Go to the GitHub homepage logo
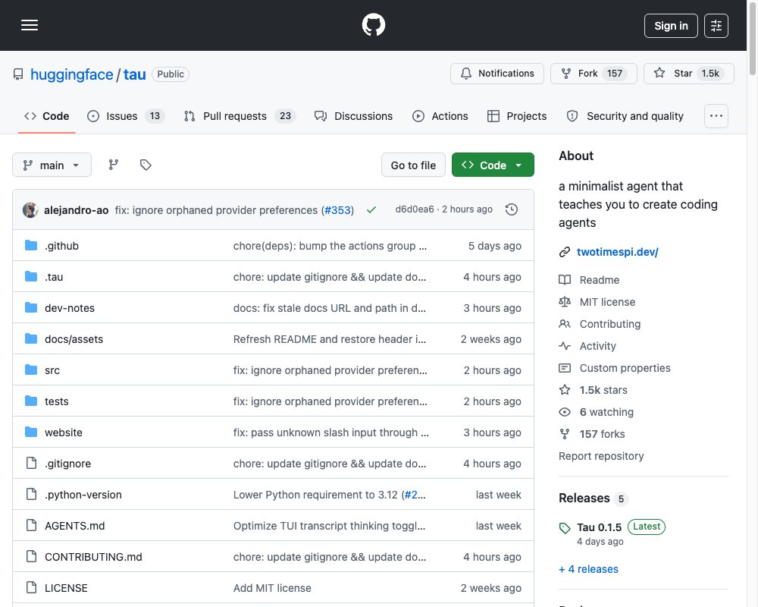 (x=373, y=25)
